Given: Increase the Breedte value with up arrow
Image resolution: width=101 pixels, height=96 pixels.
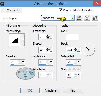Looking at the screenshot, I should 20,61.
